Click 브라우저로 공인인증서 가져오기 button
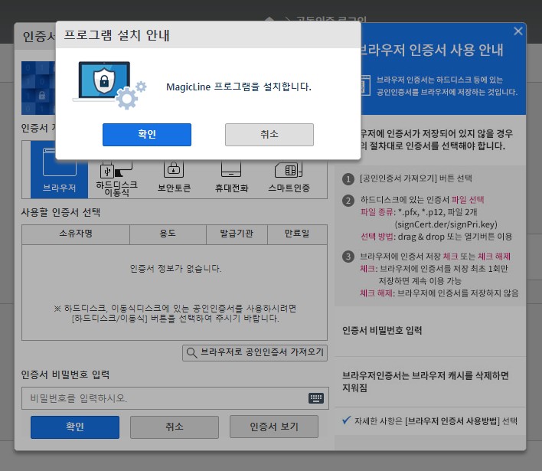 click(x=255, y=353)
